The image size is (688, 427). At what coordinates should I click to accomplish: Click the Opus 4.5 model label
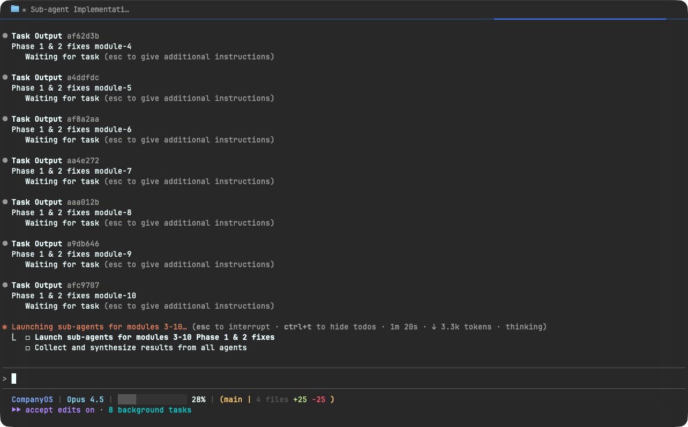[85, 399]
